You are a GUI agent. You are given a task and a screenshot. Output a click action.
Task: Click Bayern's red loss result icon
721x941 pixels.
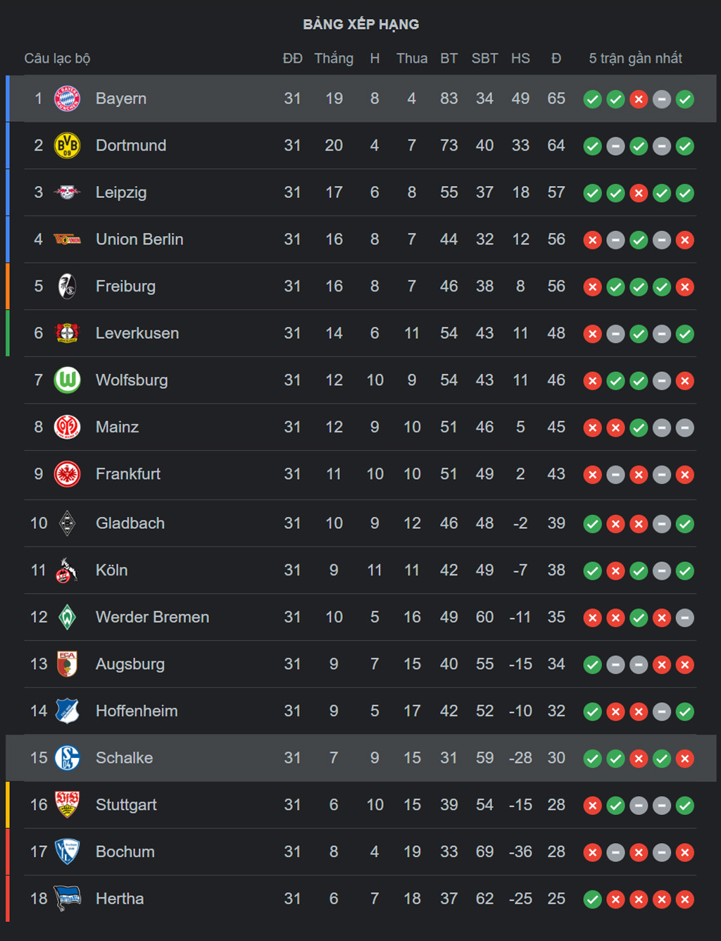pos(639,99)
